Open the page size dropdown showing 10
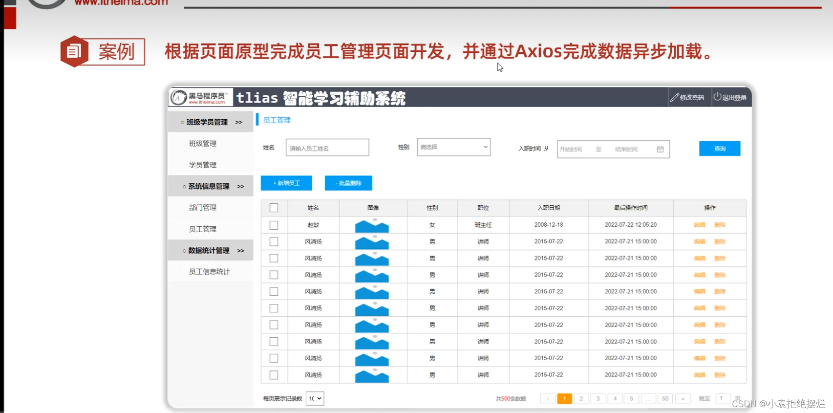833x413 pixels. pos(315,398)
